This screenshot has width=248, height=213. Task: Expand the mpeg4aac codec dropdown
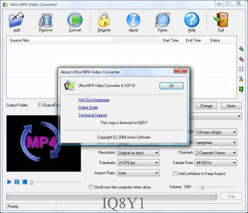pyautogui.click(x=216, y=143)
